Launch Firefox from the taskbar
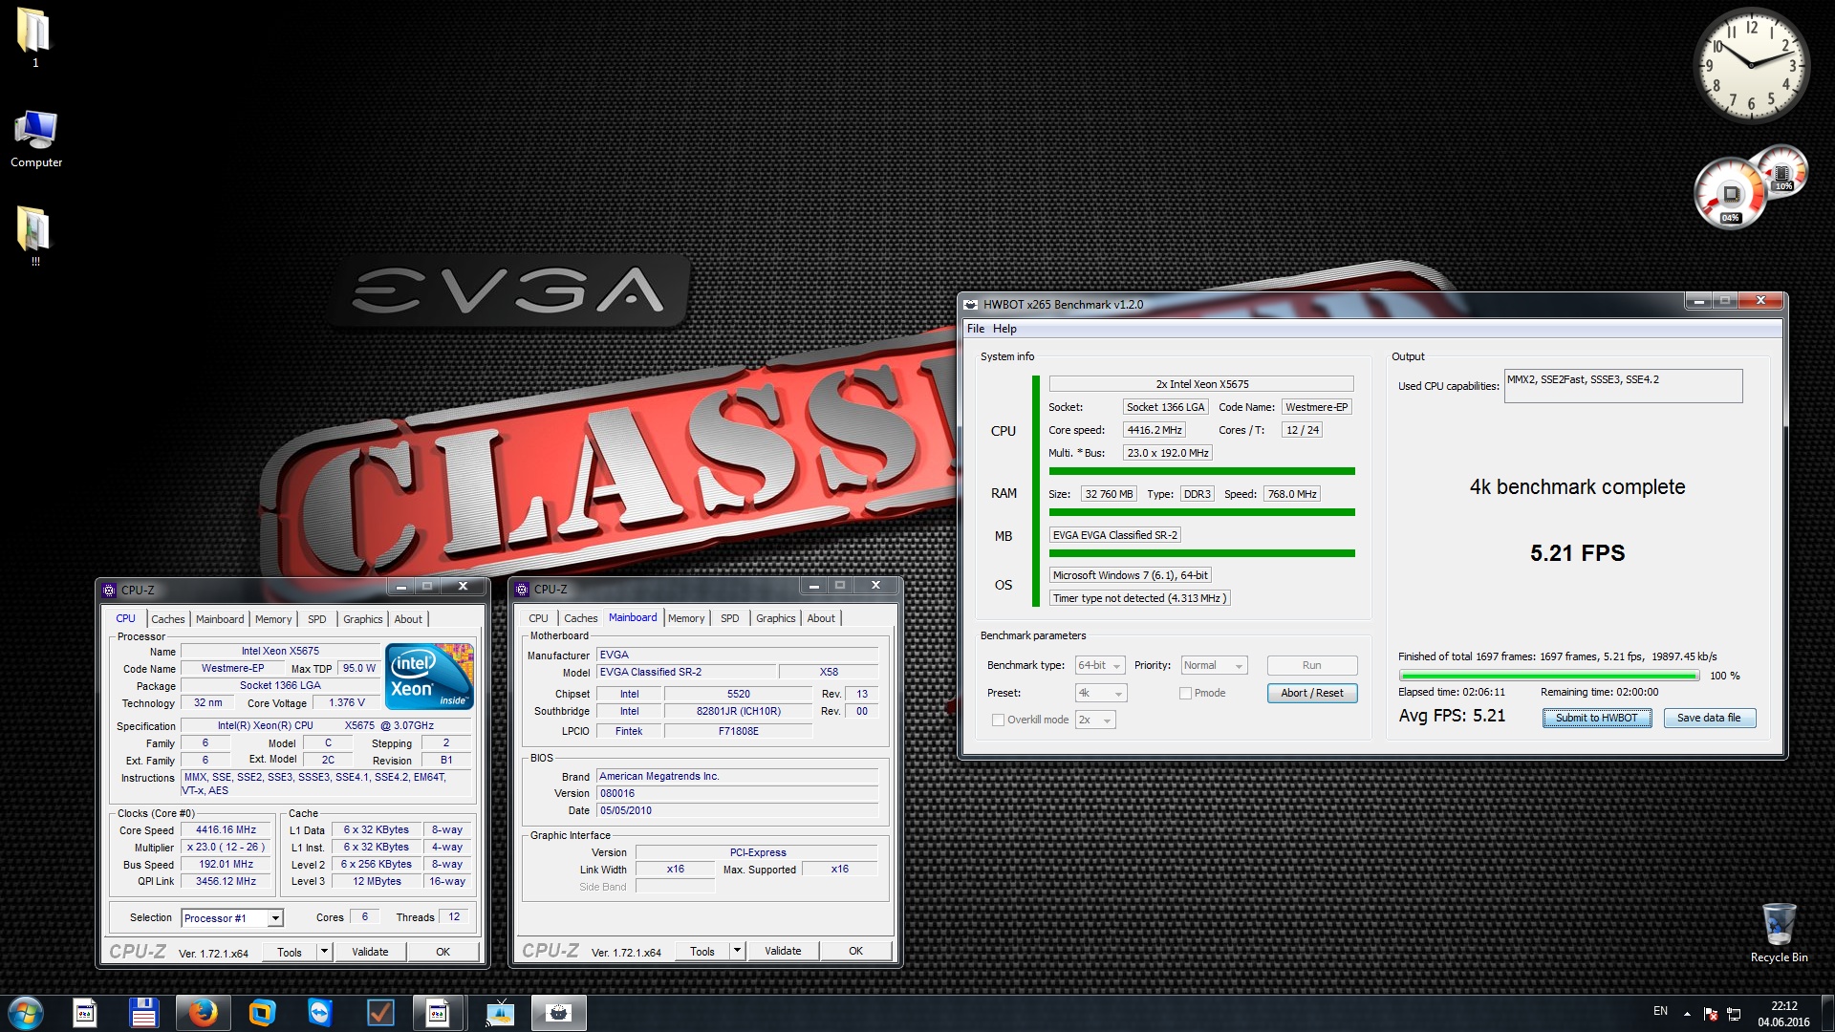Viewport: 1835px width, 1032px height. pos(203,1013)
